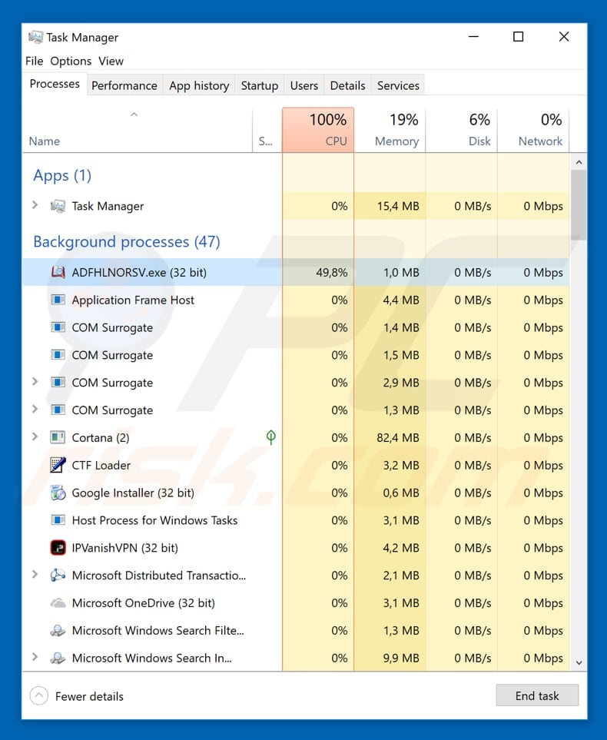This screenshot has height=740, width=607.
Task: Expand Microsoft Distributed Transaction process
Action: [35, 574]
